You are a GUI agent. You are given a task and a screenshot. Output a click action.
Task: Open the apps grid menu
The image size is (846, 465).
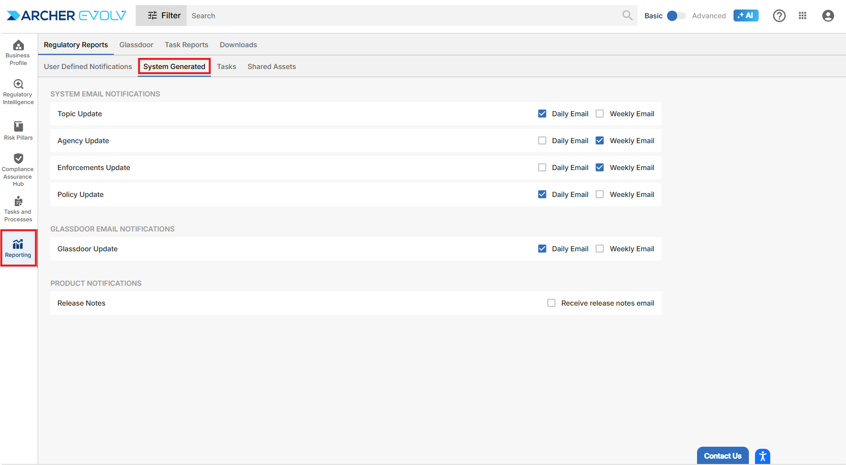802,16
